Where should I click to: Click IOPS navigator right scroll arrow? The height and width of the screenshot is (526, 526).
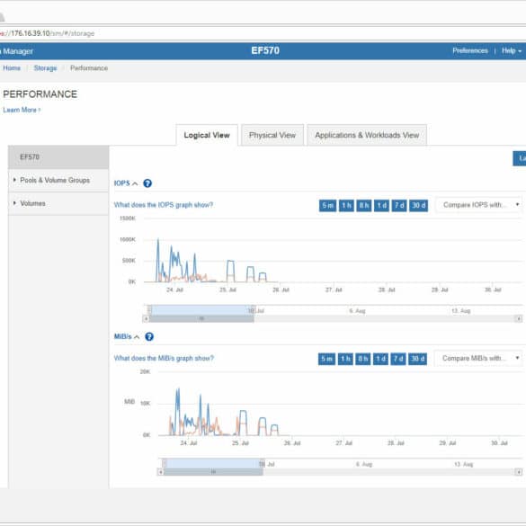click(519, 318)
